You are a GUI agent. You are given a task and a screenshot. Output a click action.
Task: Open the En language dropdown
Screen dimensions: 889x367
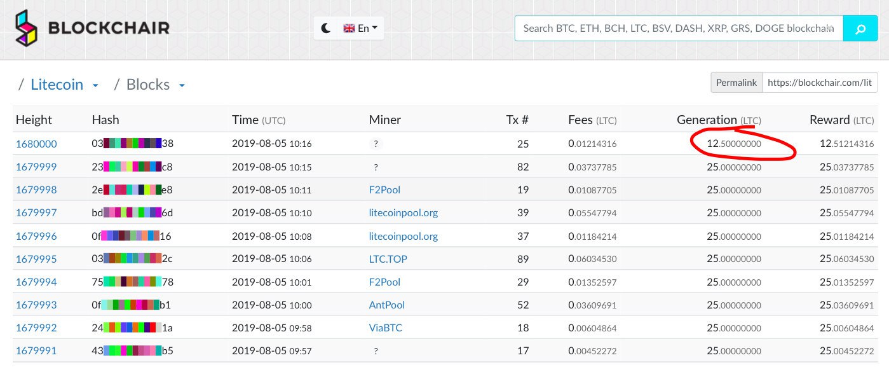pos(360,28)
